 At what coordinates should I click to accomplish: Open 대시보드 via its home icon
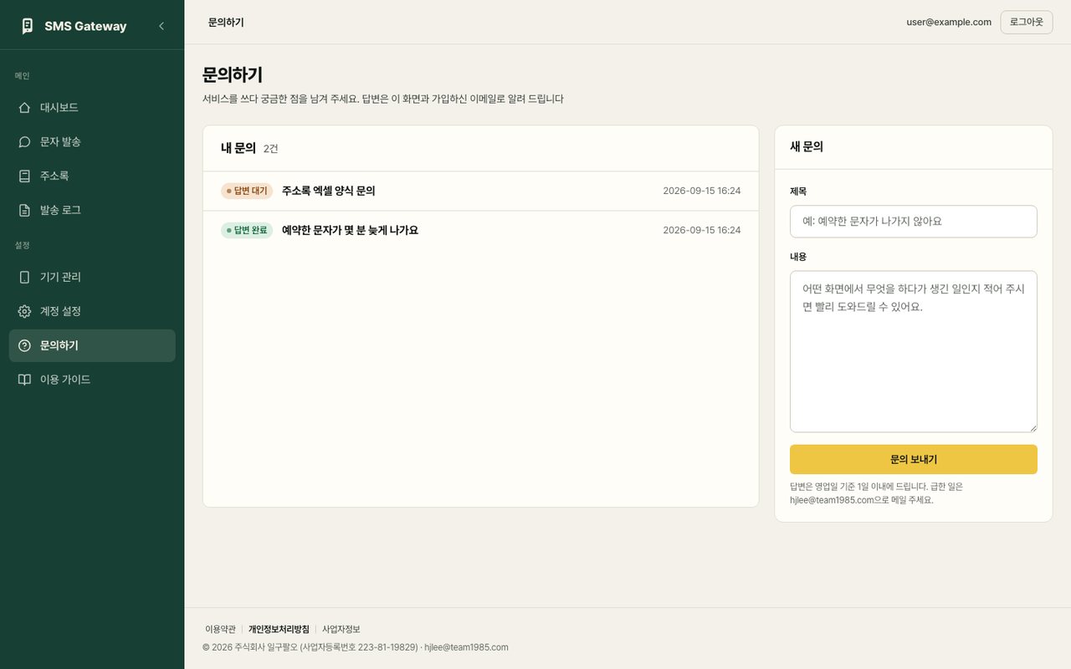pos(24,108)
